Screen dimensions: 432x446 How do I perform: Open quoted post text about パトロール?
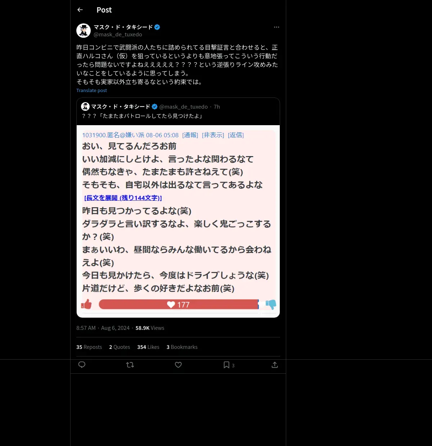coord(143,116)
